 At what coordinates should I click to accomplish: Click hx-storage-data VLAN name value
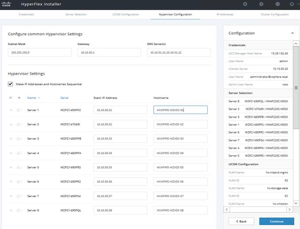click(x=277, y=188)
